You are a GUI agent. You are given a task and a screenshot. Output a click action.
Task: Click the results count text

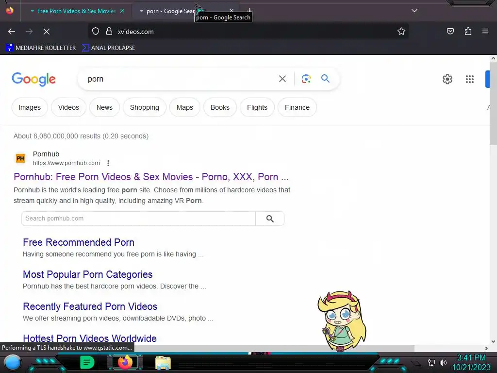coord(81,136)
